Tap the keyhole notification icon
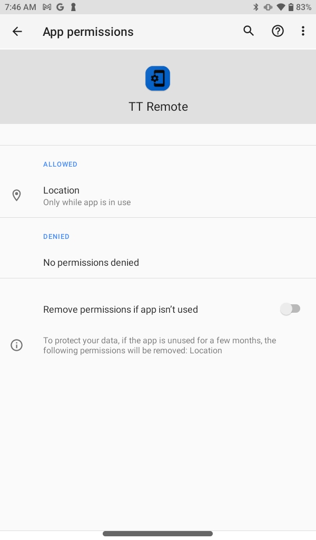316x540 pixels. click(x=73, y=7)
